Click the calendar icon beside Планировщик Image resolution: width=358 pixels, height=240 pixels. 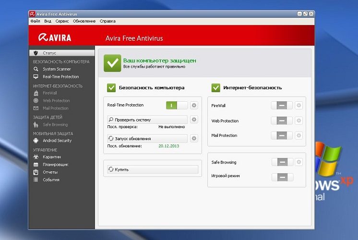(36, 165)
